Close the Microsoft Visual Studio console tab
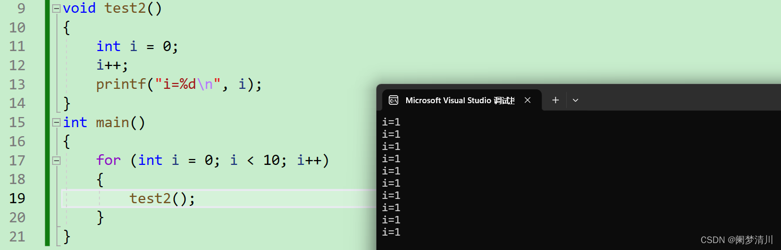 pyautogui.click(x=527, y=100)
